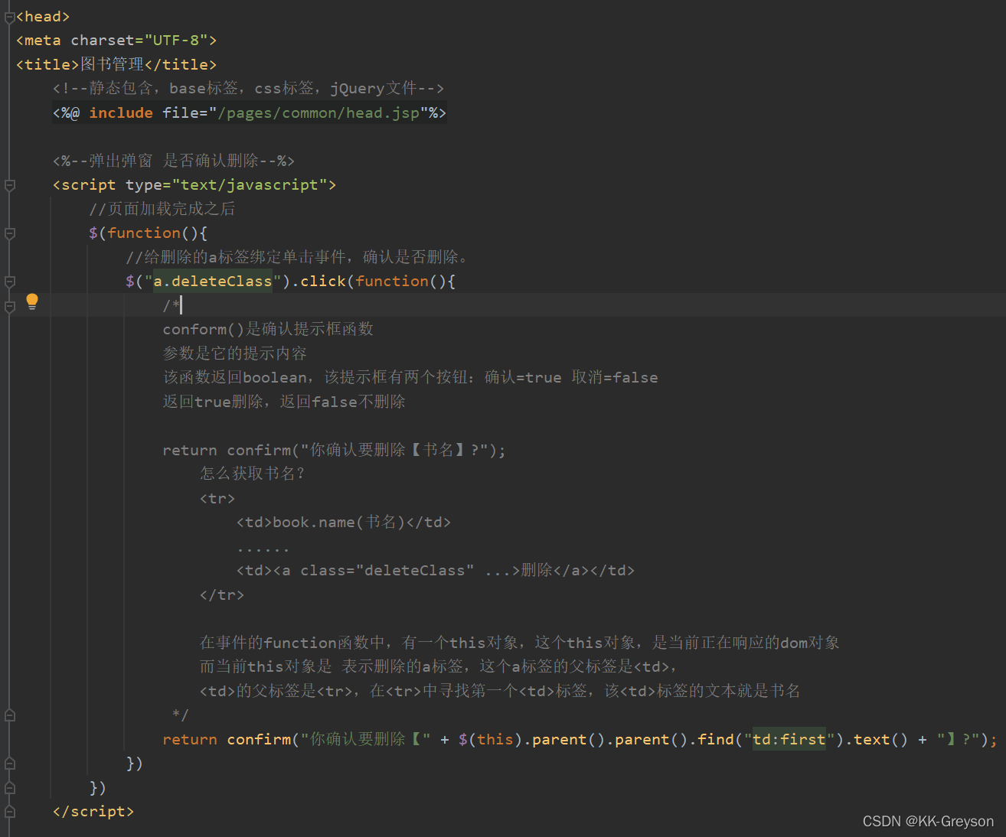The height and width of the screenshot is (837, 1006).
Task: Click the highlighted td:first selector string
Action: pyautogui.click(x=789, y=739)
